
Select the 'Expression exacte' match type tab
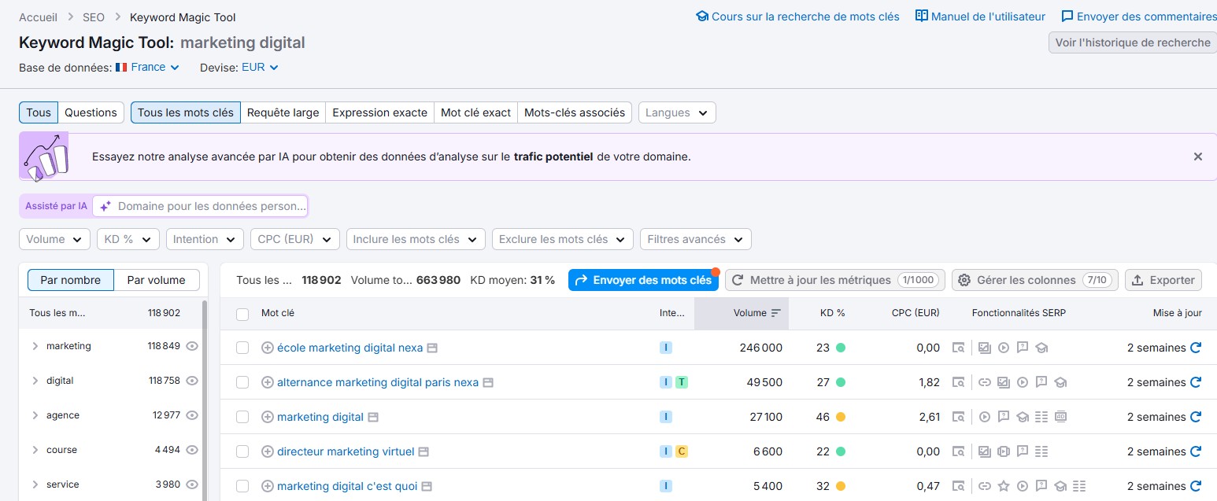coord(379,112)
